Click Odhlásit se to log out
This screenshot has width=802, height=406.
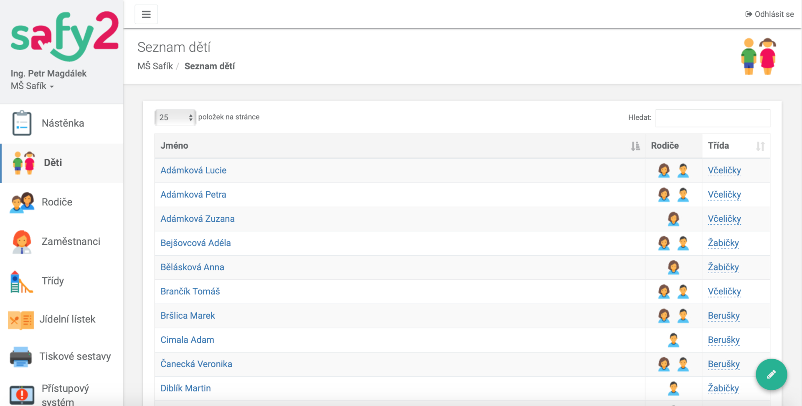click(769, 14)
